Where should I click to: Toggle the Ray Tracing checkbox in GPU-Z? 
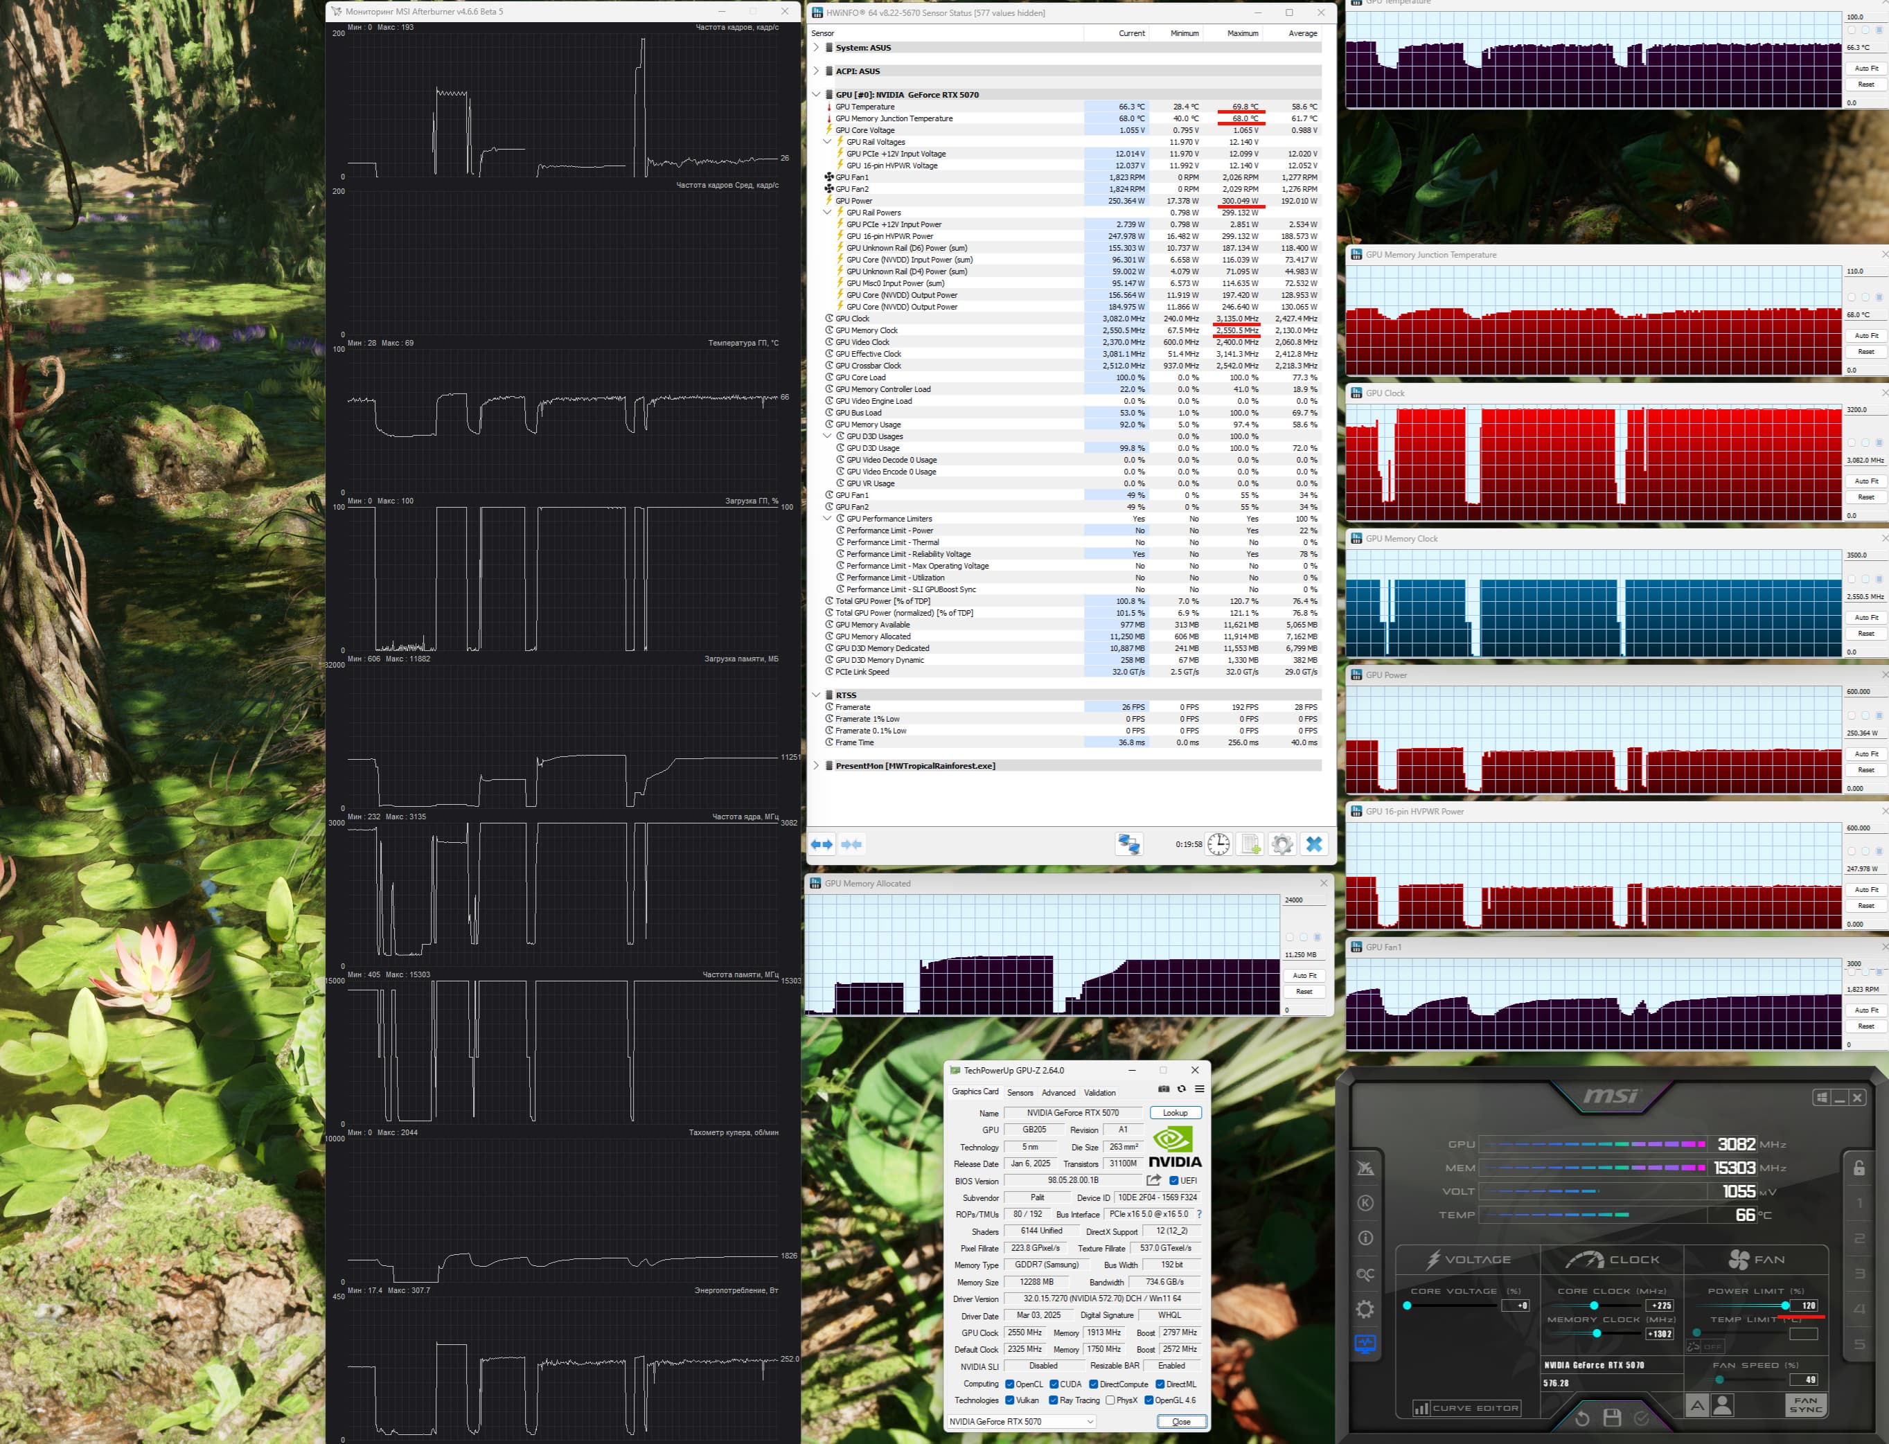click(x=1054, y=1399)
